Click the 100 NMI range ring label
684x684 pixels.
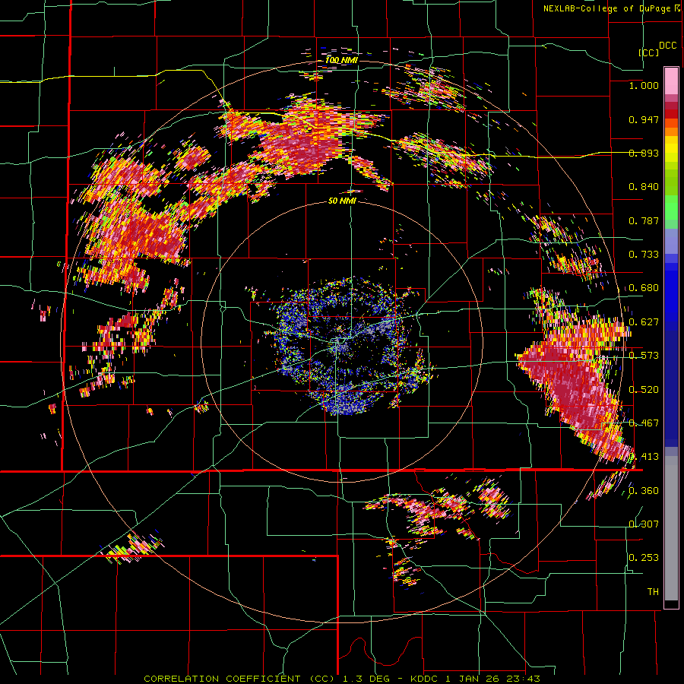coord(341,60)
